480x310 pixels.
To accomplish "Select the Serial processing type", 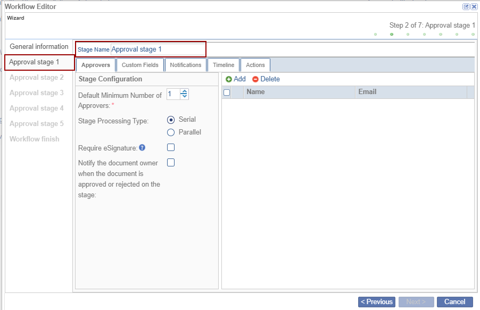I will 171,120.
